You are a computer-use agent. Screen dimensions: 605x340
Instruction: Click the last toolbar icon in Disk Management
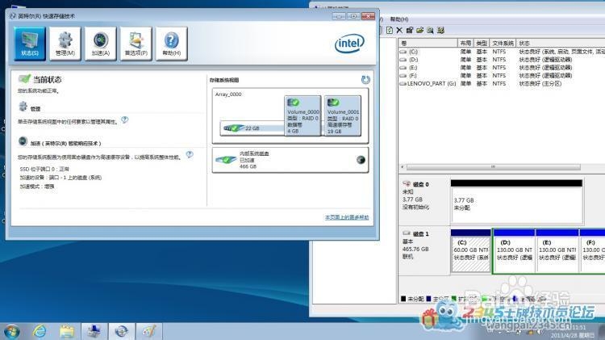tap(440, 30)
